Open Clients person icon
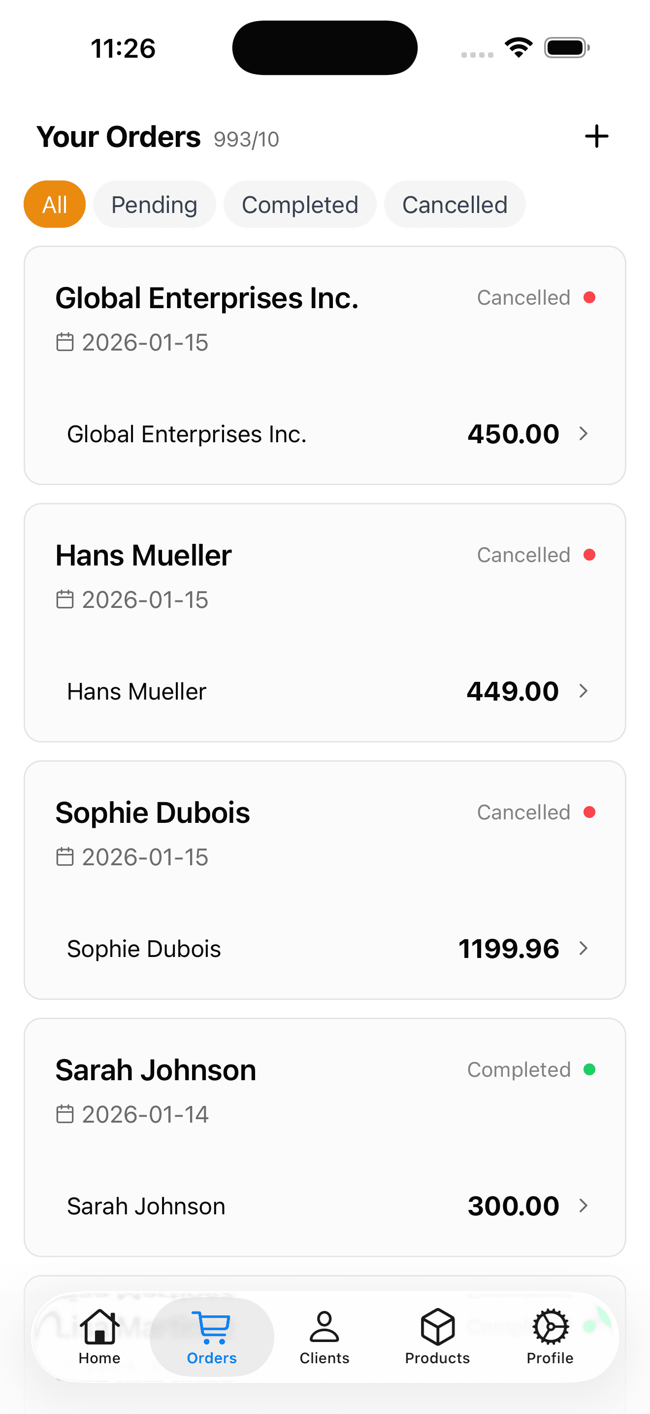 325,1327
